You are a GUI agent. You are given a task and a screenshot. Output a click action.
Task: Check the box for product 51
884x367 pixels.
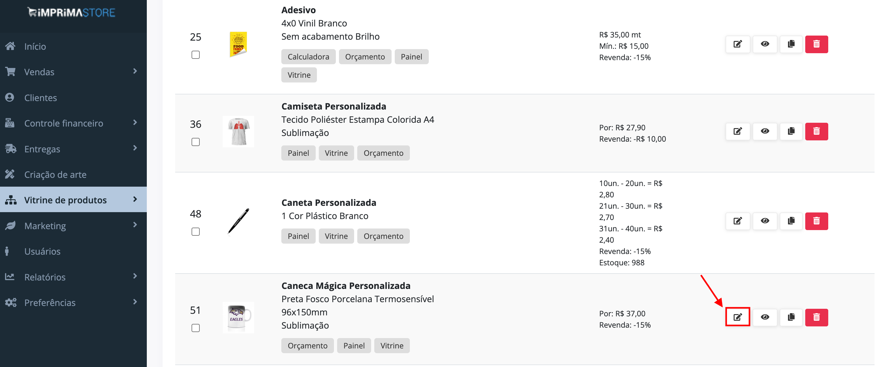[196, 328]
